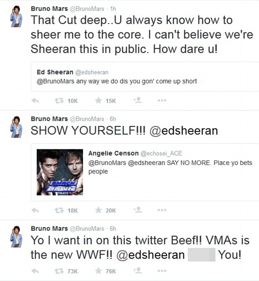
Task: Reply to the 'That Cut deep' tweet
Action: pos(36,101)
